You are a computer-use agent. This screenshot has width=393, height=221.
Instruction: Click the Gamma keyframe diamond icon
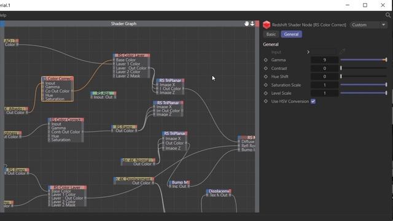(266, 60)
